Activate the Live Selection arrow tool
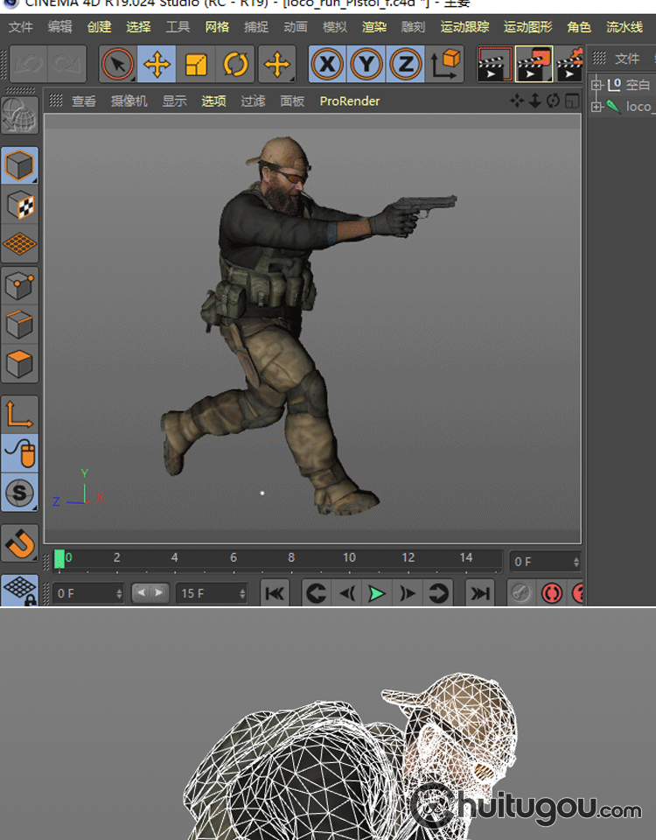The height and width of the screenshot is (840, 656). click(117, 64)
